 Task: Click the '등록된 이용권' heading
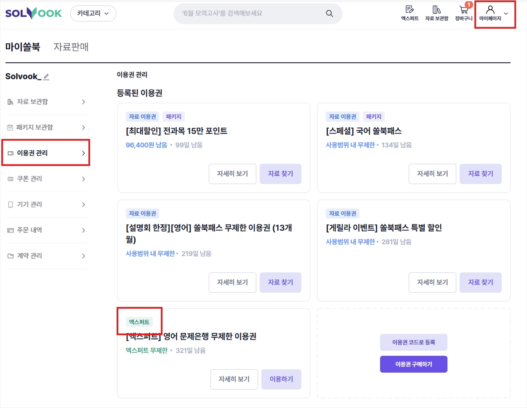coord(139,93)
